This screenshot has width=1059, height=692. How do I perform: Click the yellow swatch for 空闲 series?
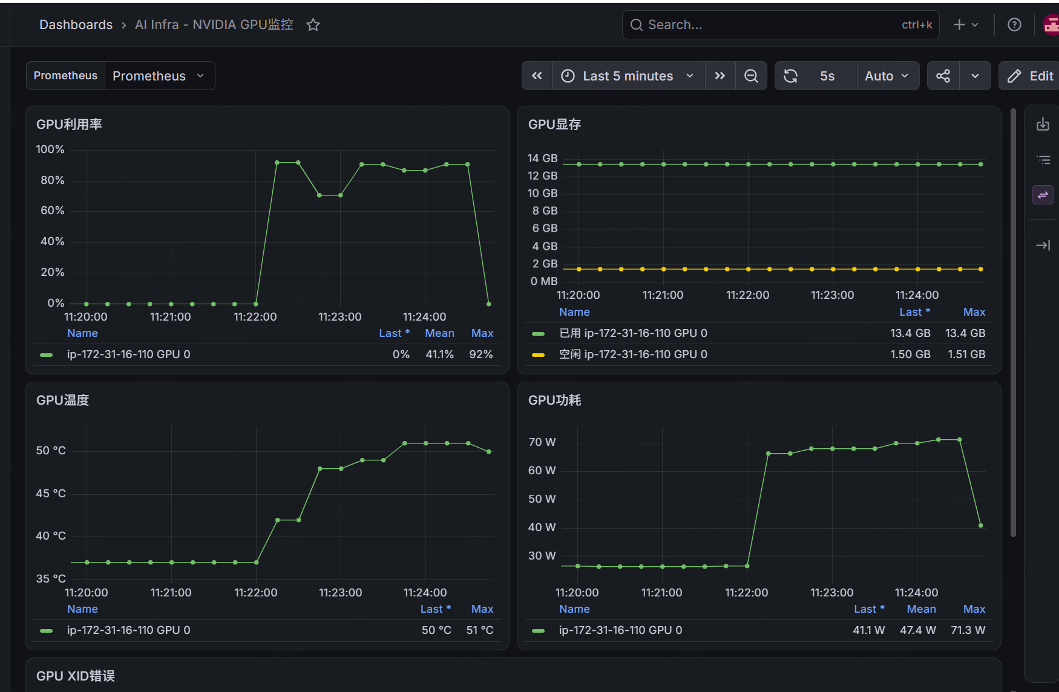click(538, 355)
